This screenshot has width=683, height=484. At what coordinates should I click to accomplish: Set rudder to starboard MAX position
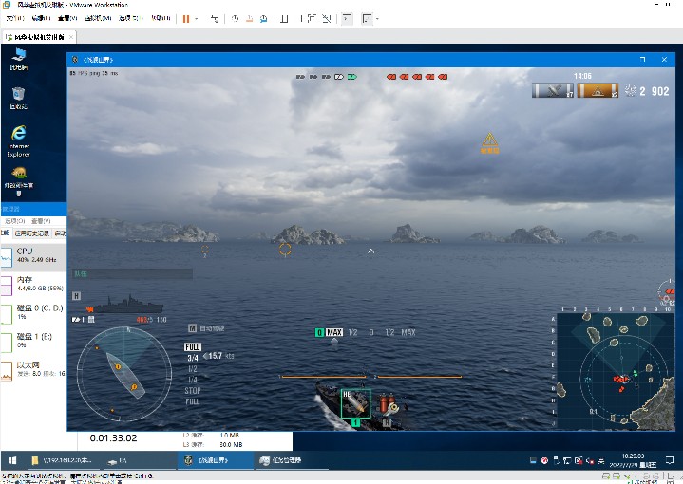tap(408, 332)
